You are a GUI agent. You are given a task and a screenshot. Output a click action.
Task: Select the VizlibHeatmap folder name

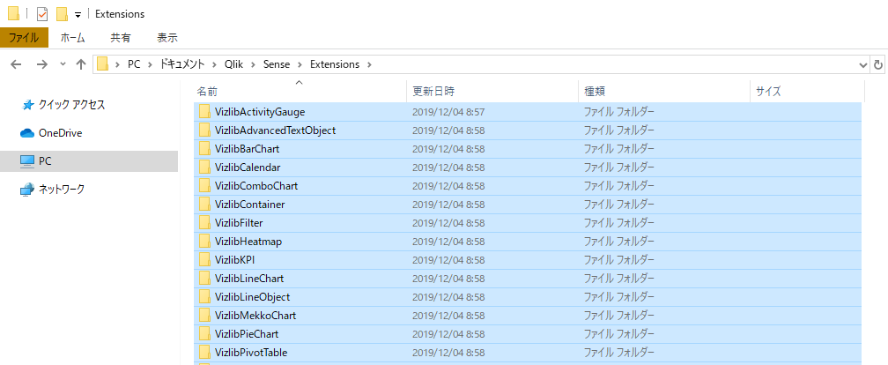click(248, 242)
